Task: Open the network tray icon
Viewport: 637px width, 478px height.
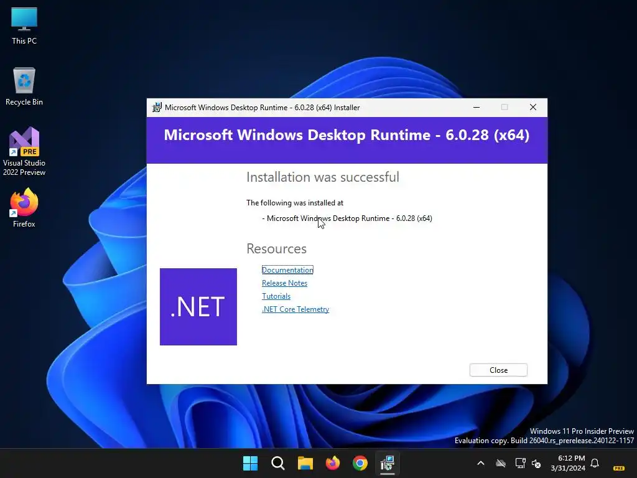Action: click(x=521, y=463)
